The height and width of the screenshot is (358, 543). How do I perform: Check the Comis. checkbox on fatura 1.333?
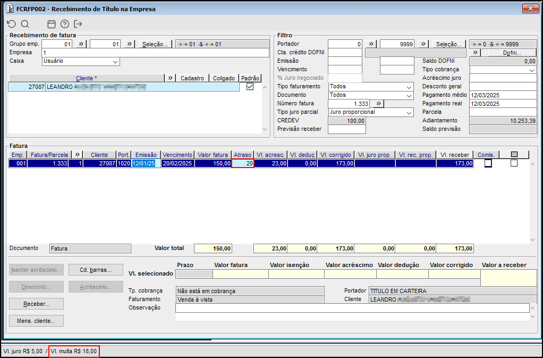coord(488,163)
